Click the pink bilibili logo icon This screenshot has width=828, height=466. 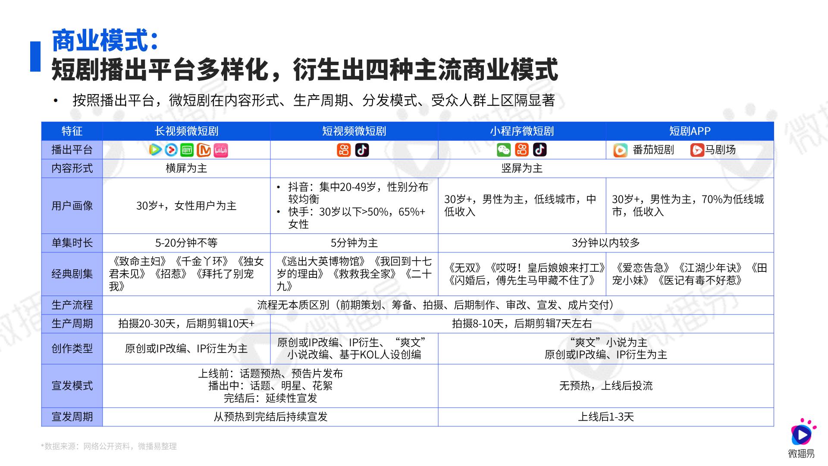point(220,150)
